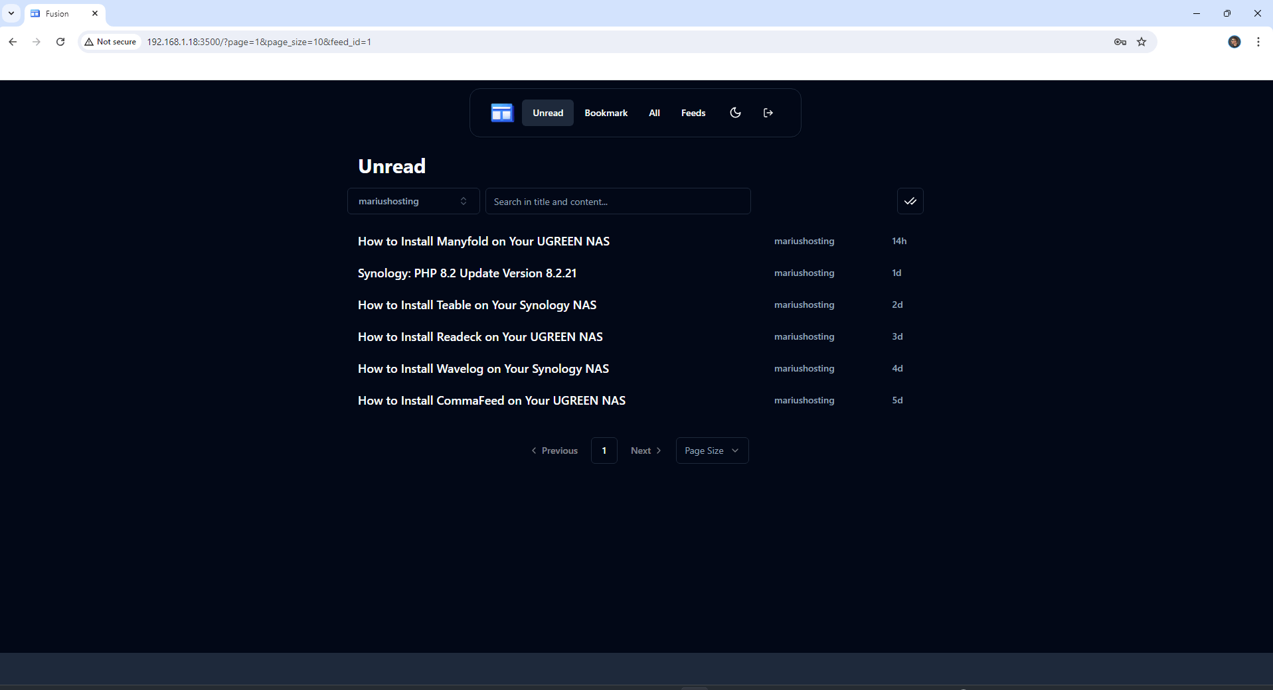
Task: Open Chrome three-dot menu
Action: pos(1258,42)
